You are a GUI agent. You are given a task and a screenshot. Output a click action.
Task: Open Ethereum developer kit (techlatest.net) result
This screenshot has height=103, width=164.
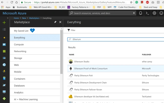coord(116,96)
